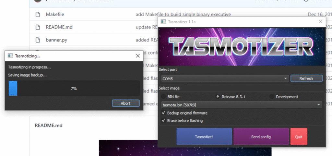Click the Tasmotizer 1.1a title bar icon
Image resolution: width=332 pixels, height=156 pixels.
click(163, 22)
